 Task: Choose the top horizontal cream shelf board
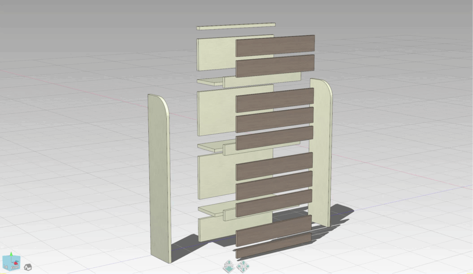(x=210, y=82)
